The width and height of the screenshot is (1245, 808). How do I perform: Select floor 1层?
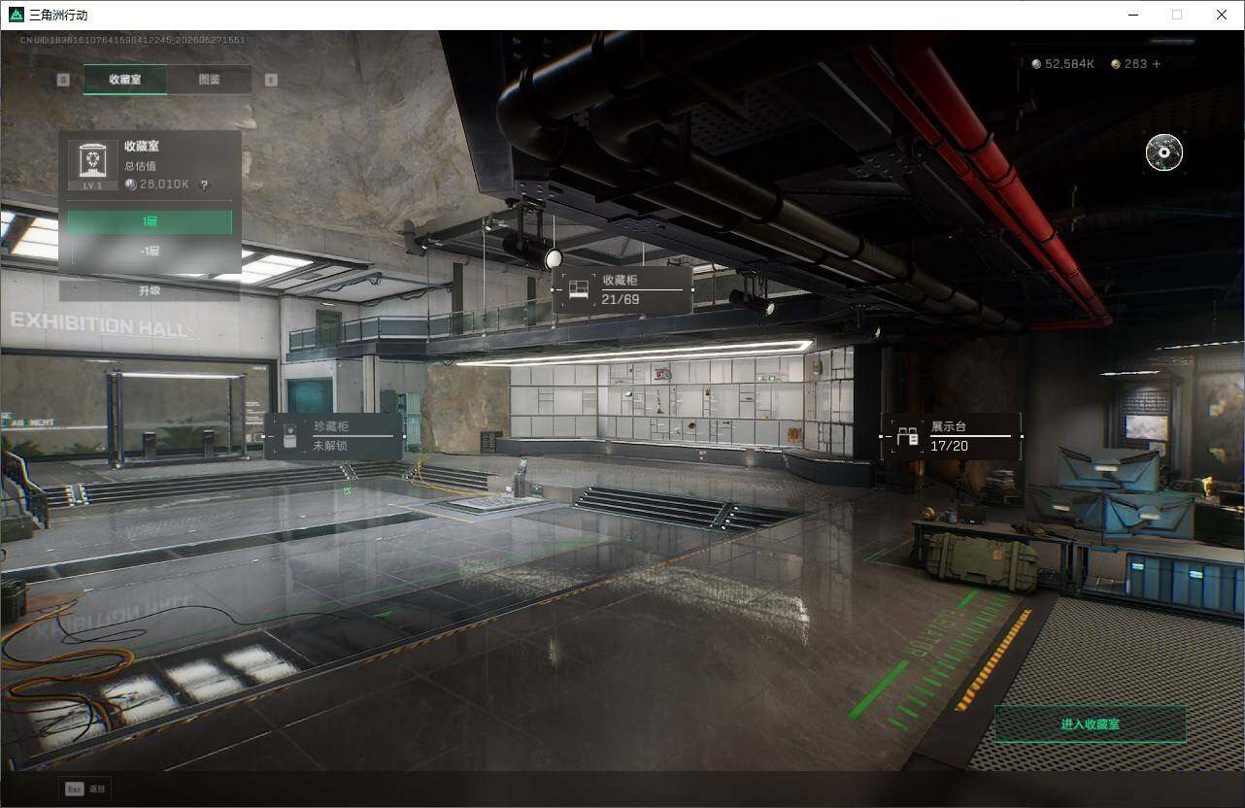[150, 222]
